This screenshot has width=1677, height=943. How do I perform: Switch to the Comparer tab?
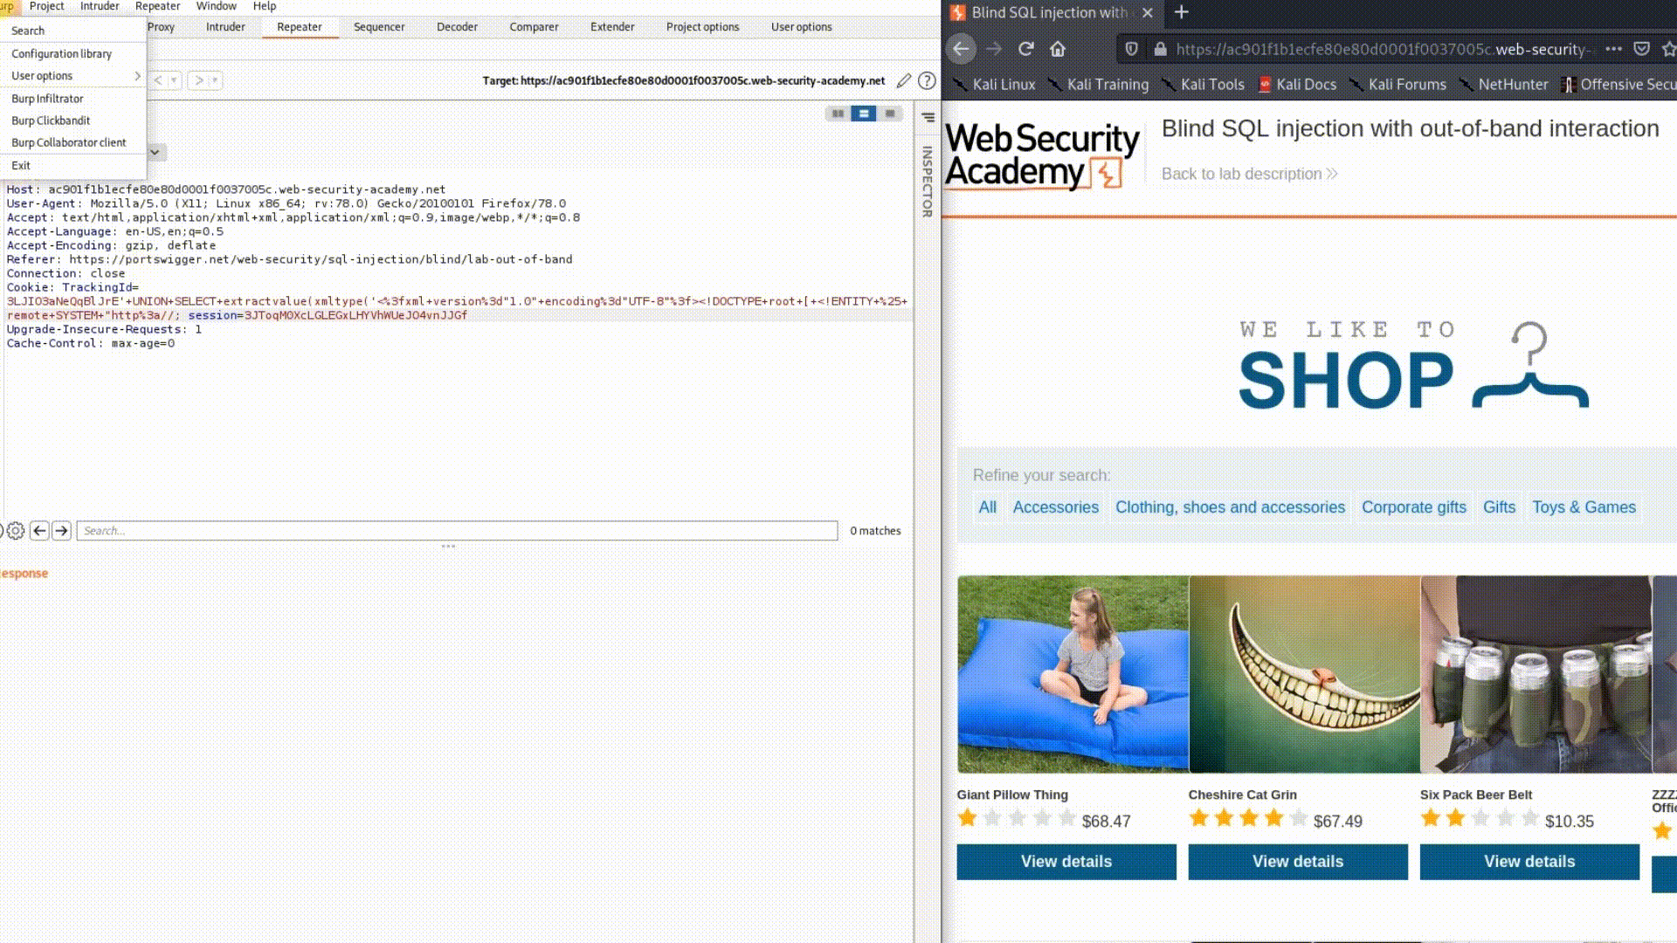[534, 27]
